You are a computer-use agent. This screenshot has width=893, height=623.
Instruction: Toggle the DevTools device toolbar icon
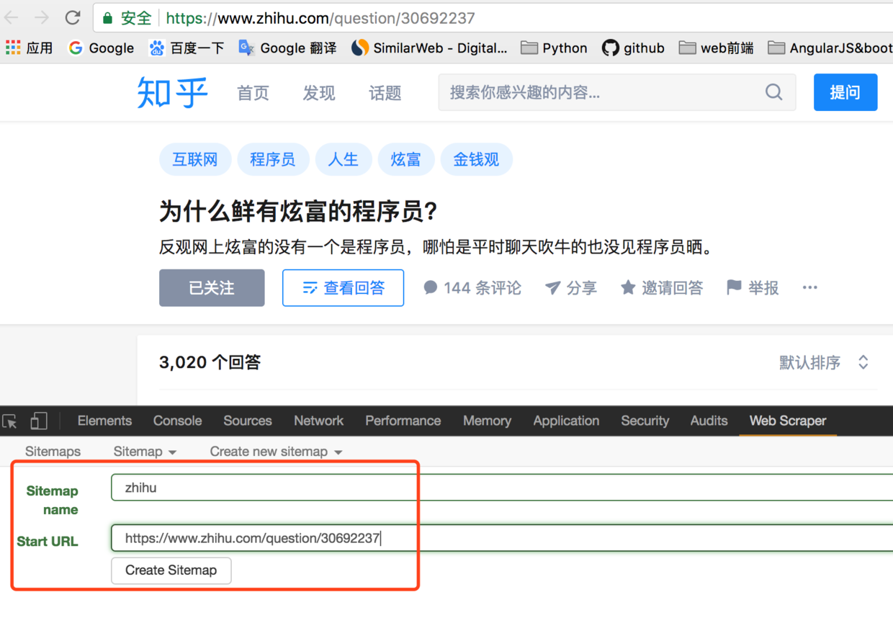[38, 421]
